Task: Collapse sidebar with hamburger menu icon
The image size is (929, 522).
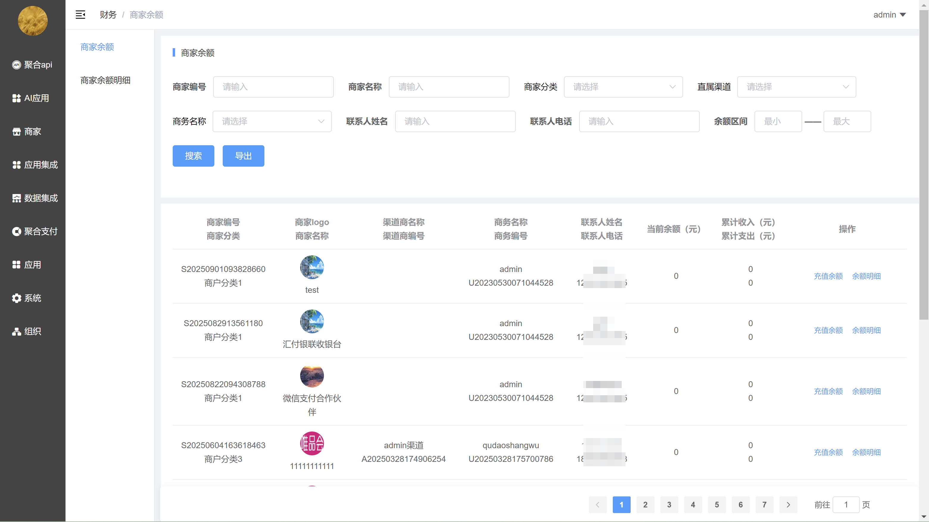Action: (80, 15)
